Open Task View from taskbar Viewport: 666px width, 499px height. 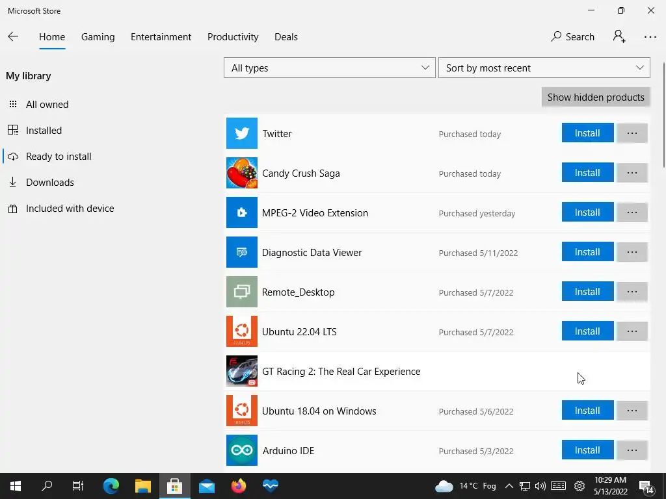pyautogui.click(x=78, y=486)
